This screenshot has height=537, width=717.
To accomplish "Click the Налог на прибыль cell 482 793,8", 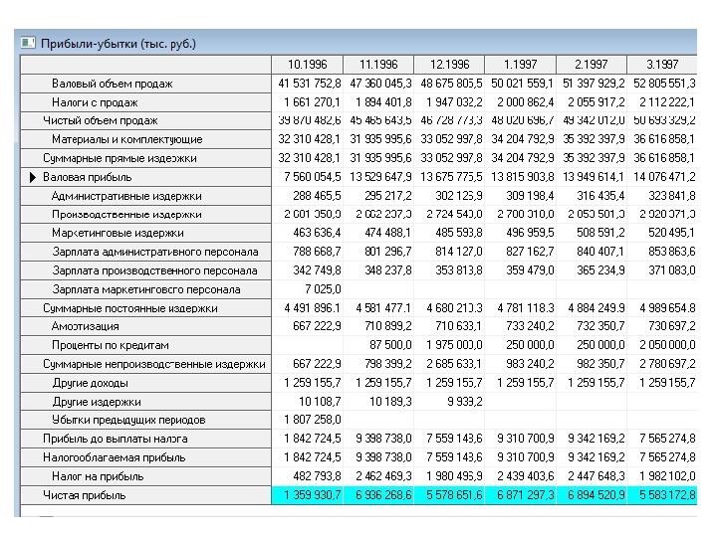I will [308, 476].
